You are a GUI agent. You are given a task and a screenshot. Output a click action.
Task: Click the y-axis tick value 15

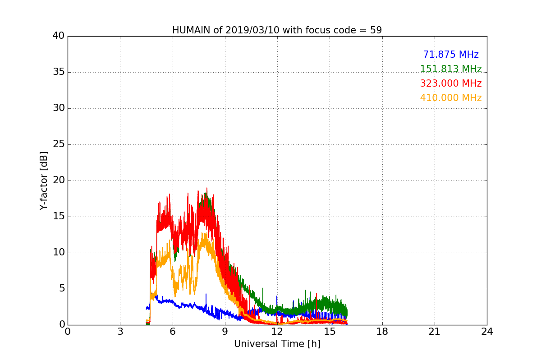(x=59, y=217)
